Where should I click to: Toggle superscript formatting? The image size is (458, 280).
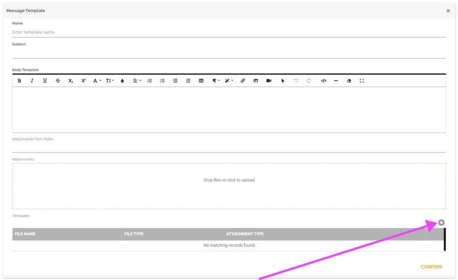tap(83, 80)
